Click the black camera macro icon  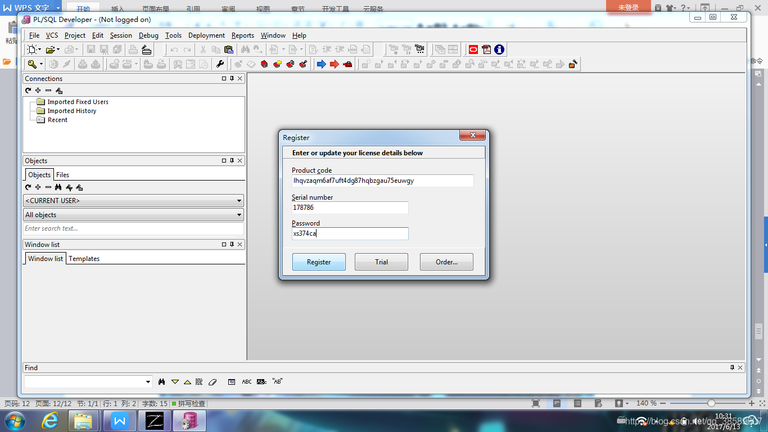tap(419, 49)
